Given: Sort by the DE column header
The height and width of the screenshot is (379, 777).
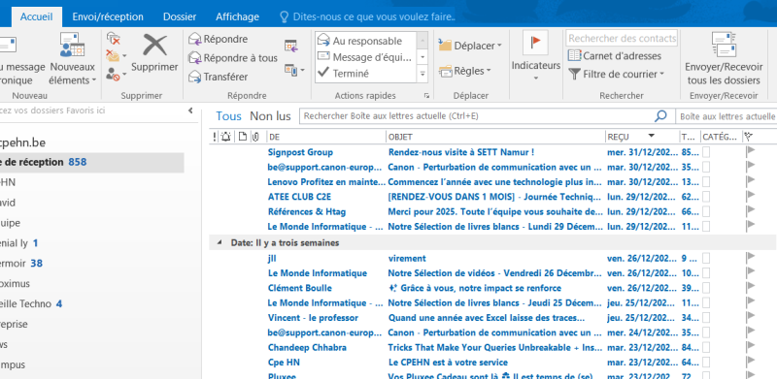Looking at the screenshot, I should tap(326, 137).
